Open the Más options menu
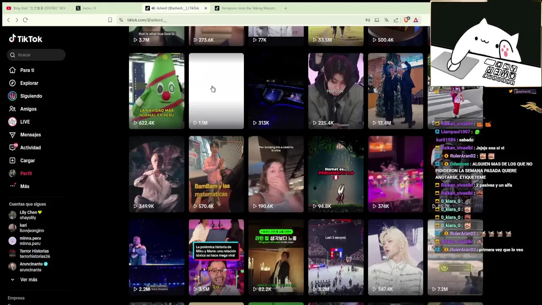The image size is (542, 305). point(25,186)
